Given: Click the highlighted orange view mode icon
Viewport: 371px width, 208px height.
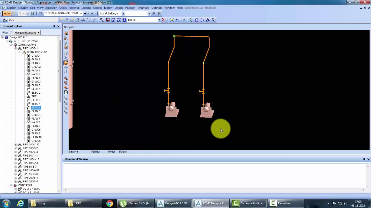Looking at the screenshot, I should (x=66, y=63).
